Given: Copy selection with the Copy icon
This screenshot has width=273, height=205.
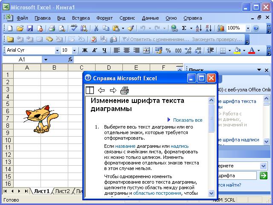Looking at the screenshot, I should click(106, 28).
